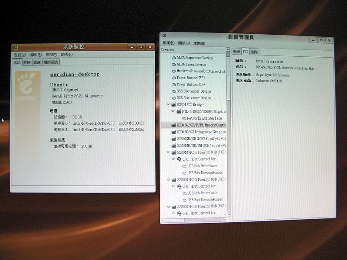Click the 處理器 1 Intel Core2 Duo line

click(x=99, y=129)
